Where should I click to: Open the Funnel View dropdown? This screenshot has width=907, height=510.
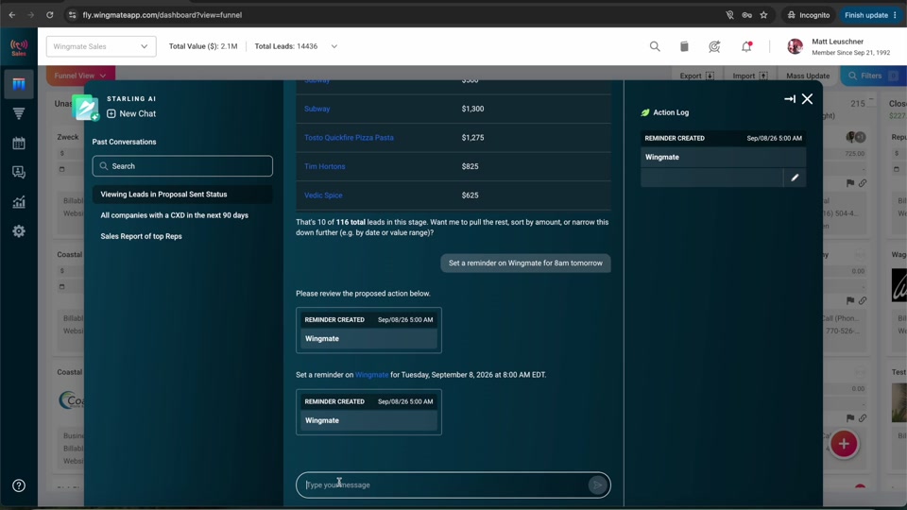coord(80,76)
